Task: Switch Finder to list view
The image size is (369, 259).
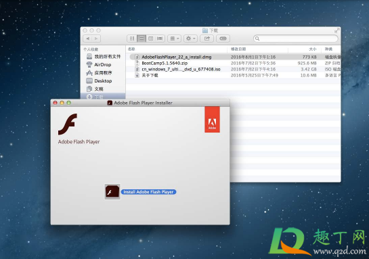Action: tap(142, 39)
